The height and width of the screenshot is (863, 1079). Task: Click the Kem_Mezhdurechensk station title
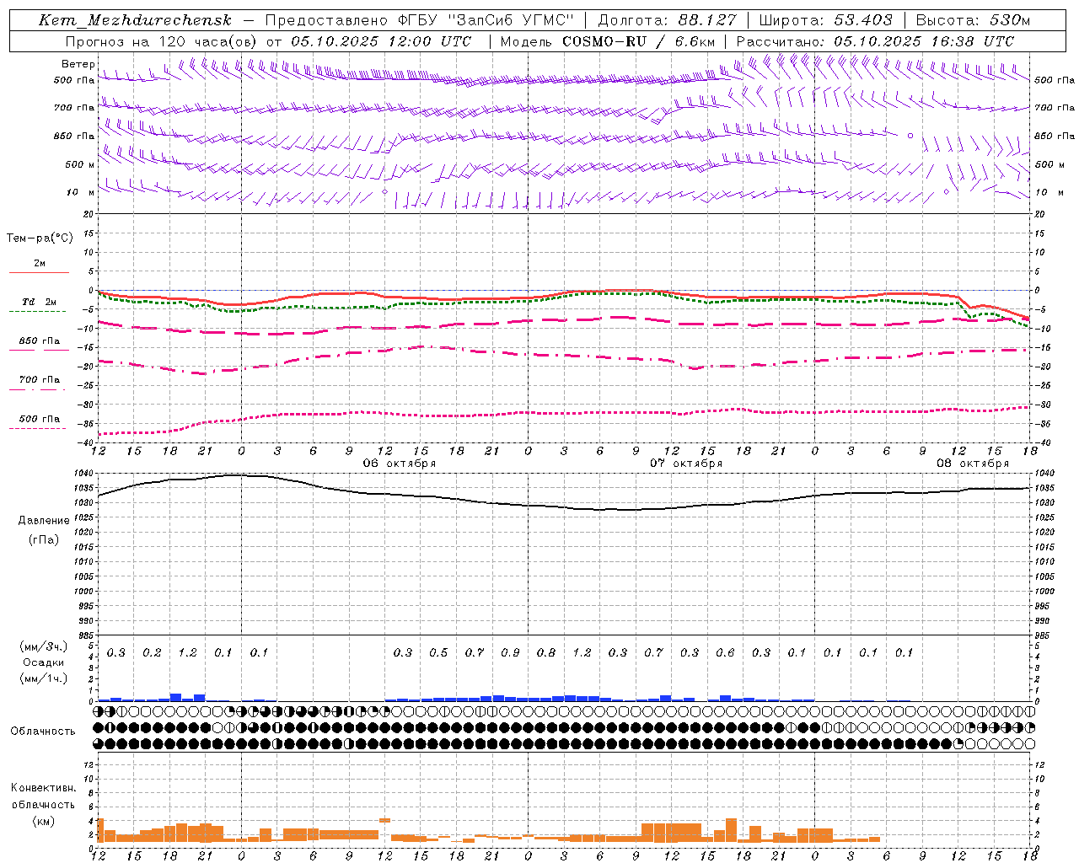click(x=135, y=20)
